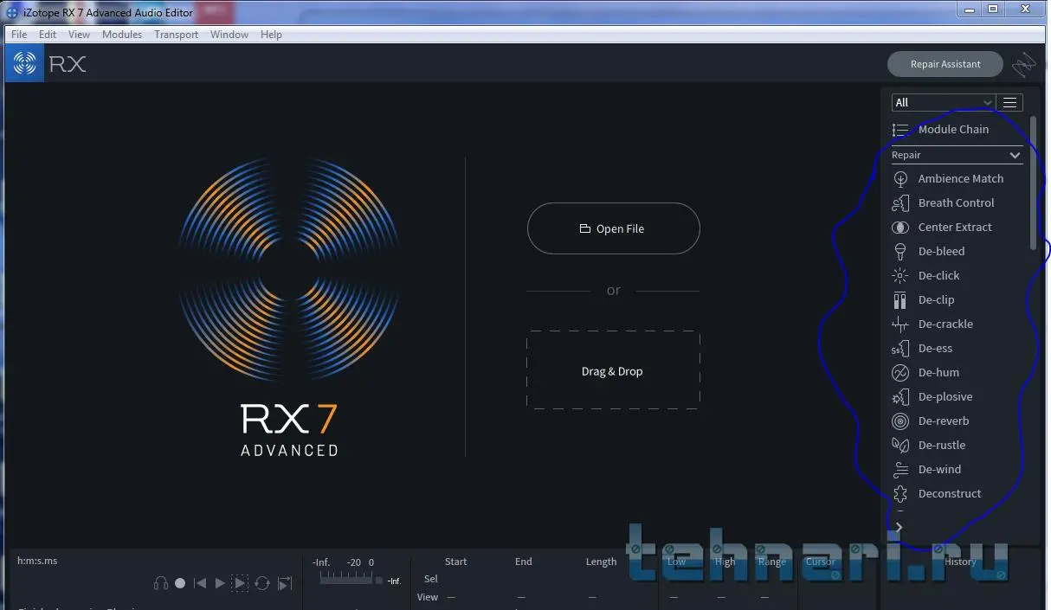Click the iZotope logo at top right

[1024, 65]
